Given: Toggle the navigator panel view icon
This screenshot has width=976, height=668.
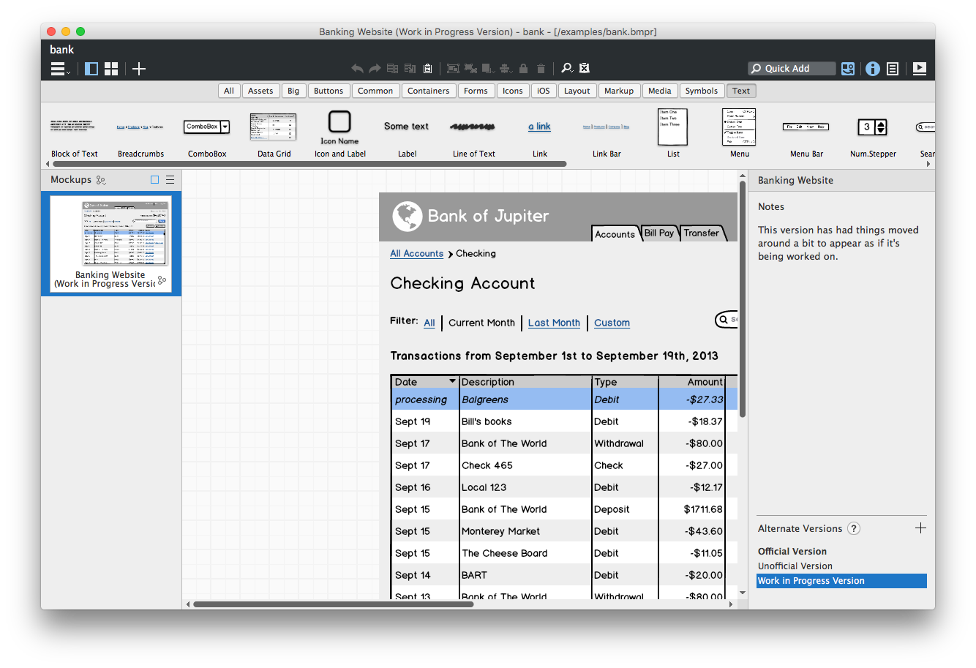Looking at the screenshot, I should pos(91,69).
